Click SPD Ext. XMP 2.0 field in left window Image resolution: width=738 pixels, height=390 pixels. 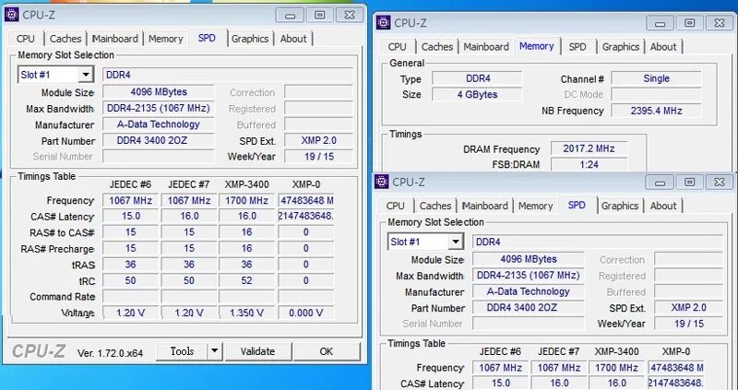pos(318,140)
